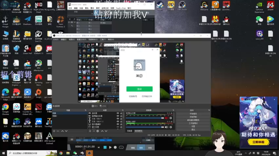The image size is (279, 156).
Task: Open OBS 文件(F) menu
Action: [x=56, y=40]
